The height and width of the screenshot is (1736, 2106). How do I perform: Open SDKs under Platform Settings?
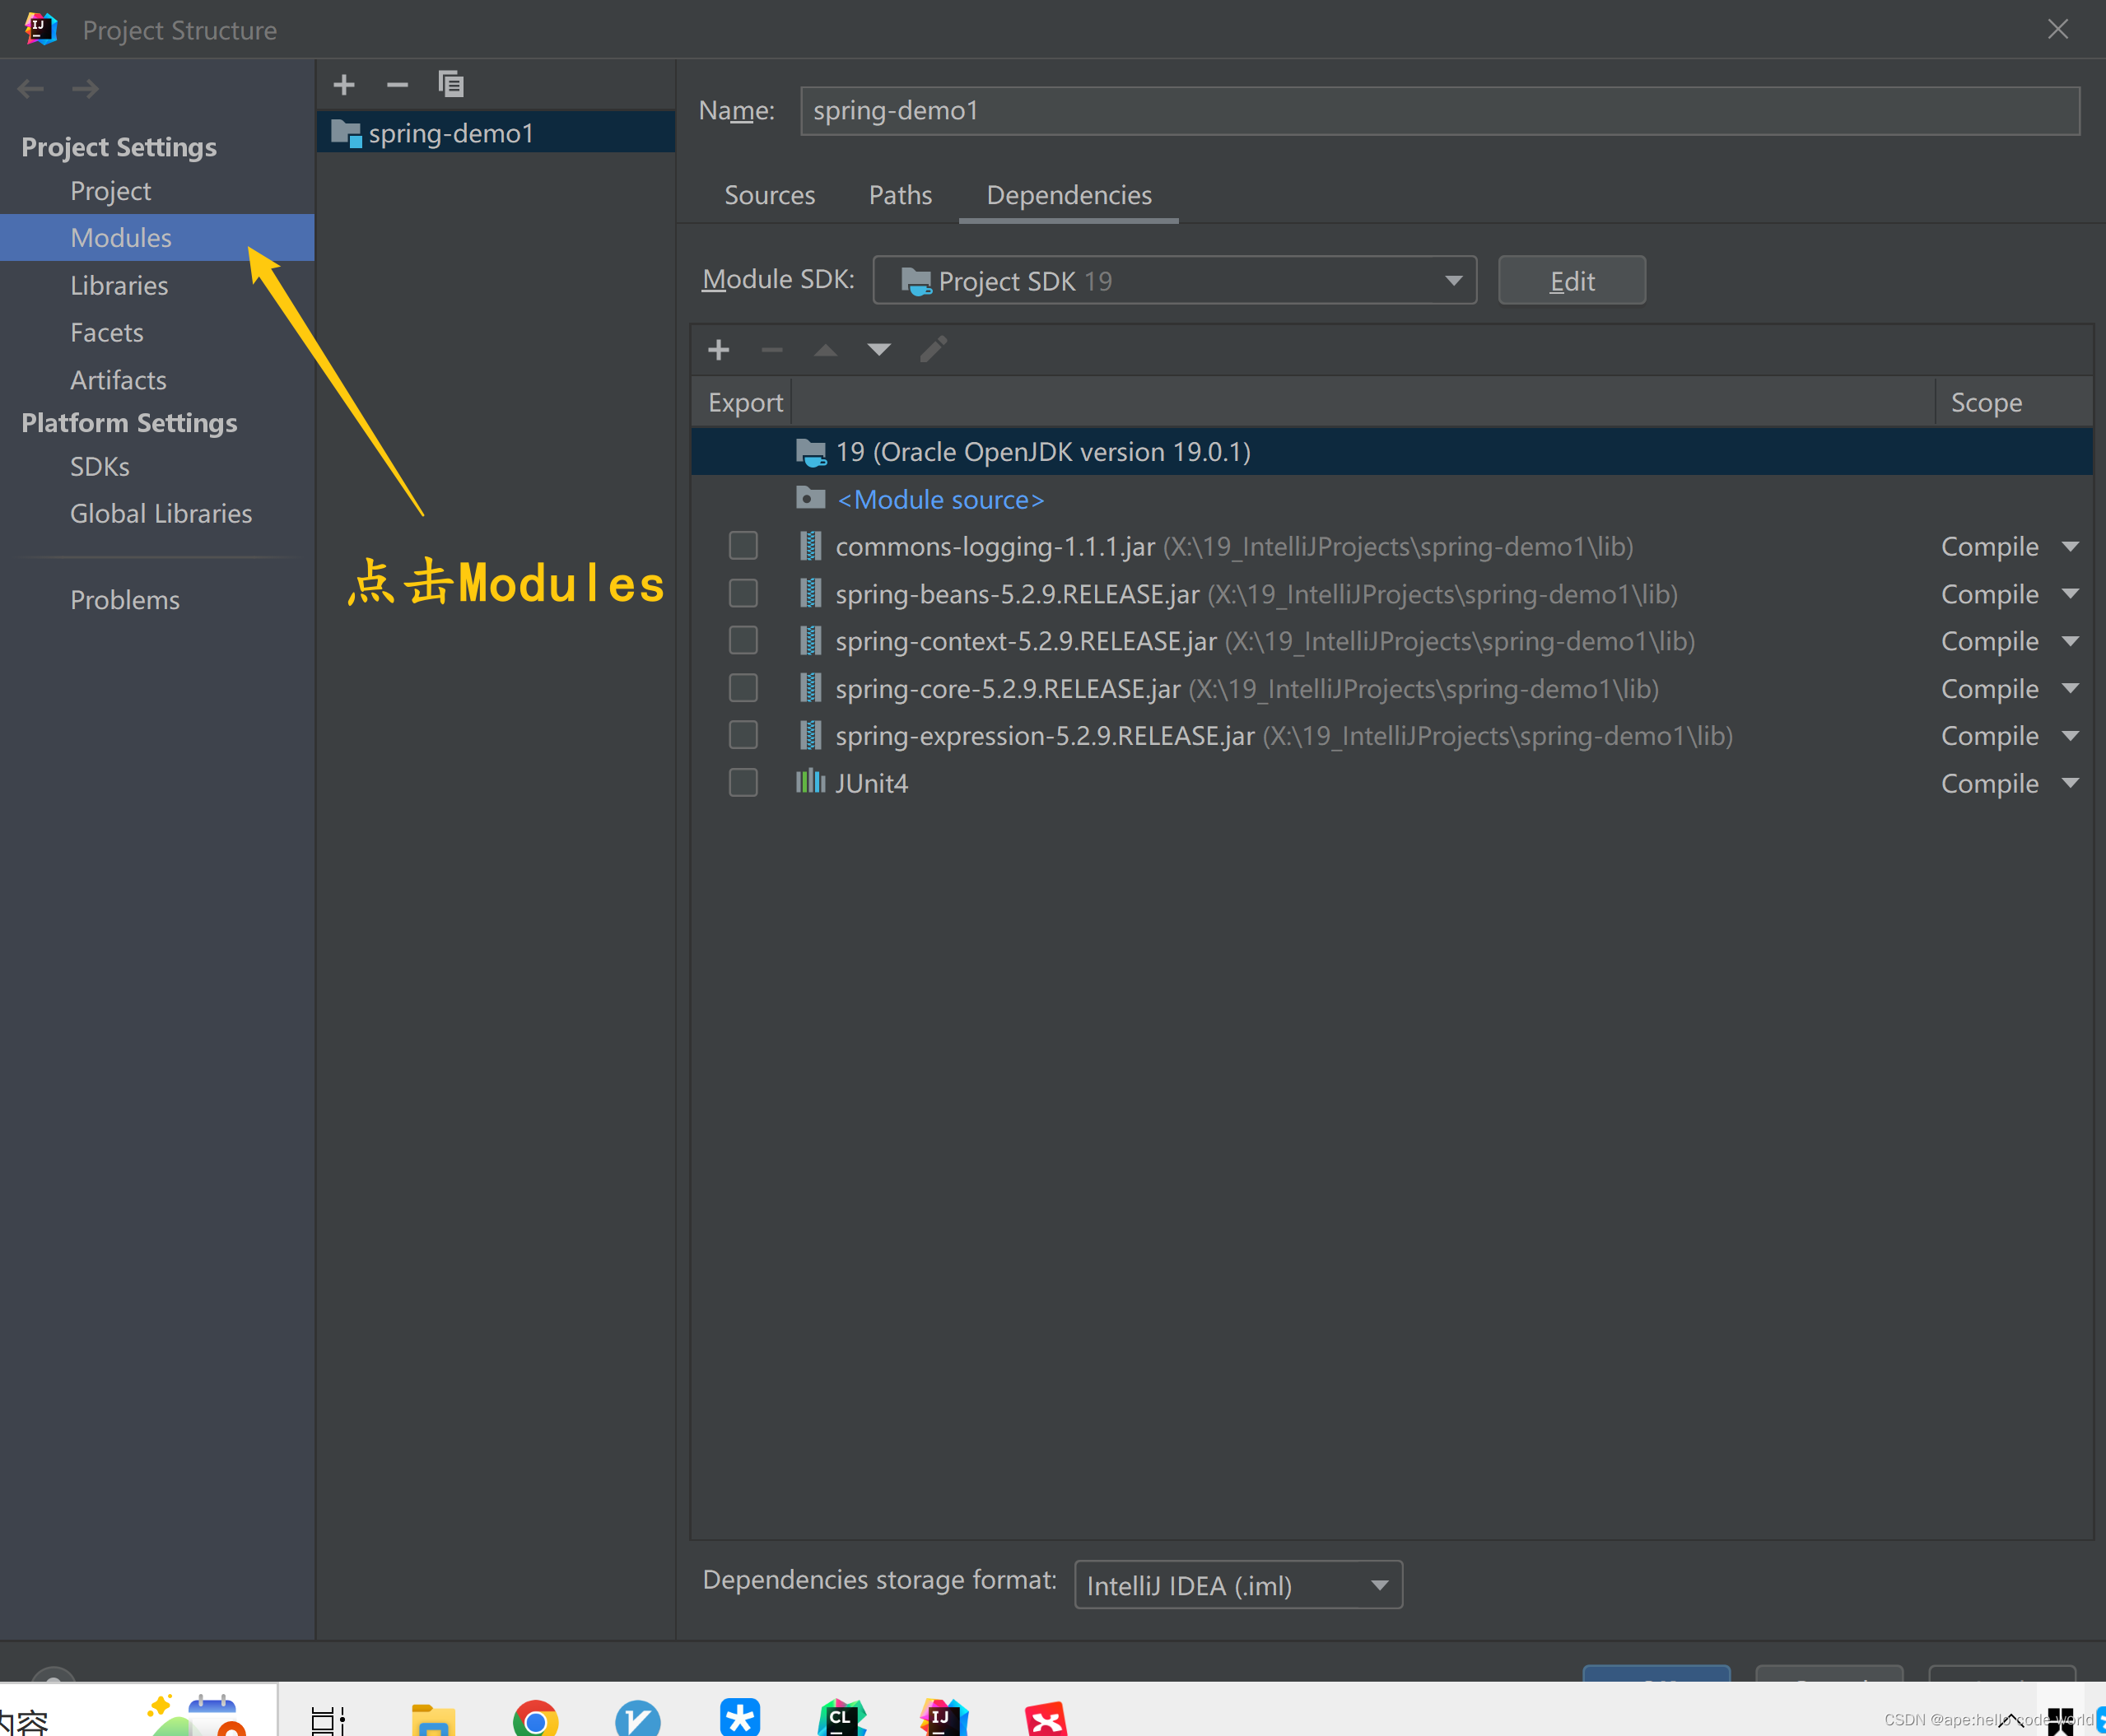[x=100, y=466]
